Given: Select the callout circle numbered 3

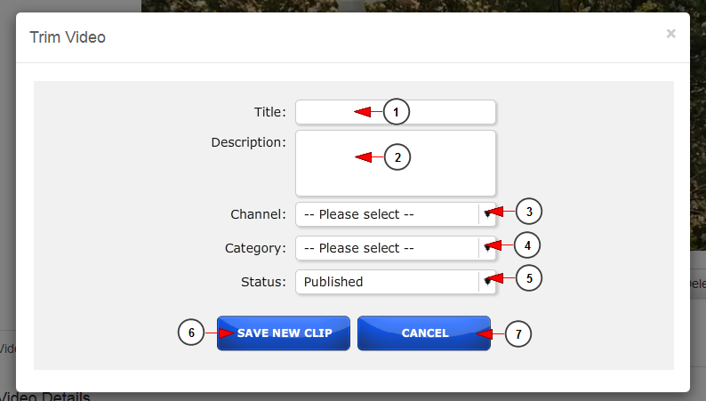Looking at the screenshot, I should (x=528, y=212).
